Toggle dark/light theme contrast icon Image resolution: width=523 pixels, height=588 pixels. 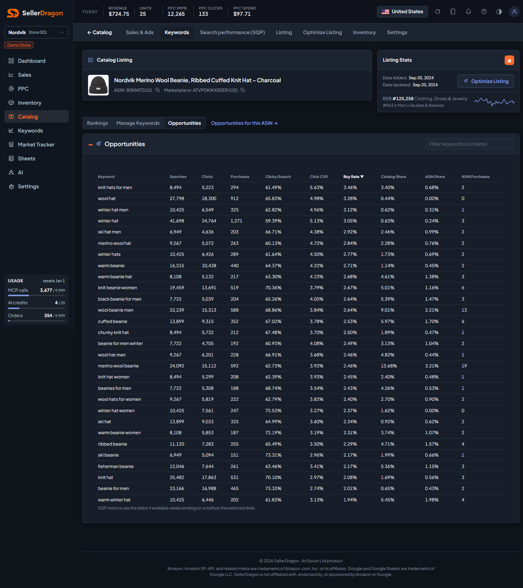pos(499,12)
